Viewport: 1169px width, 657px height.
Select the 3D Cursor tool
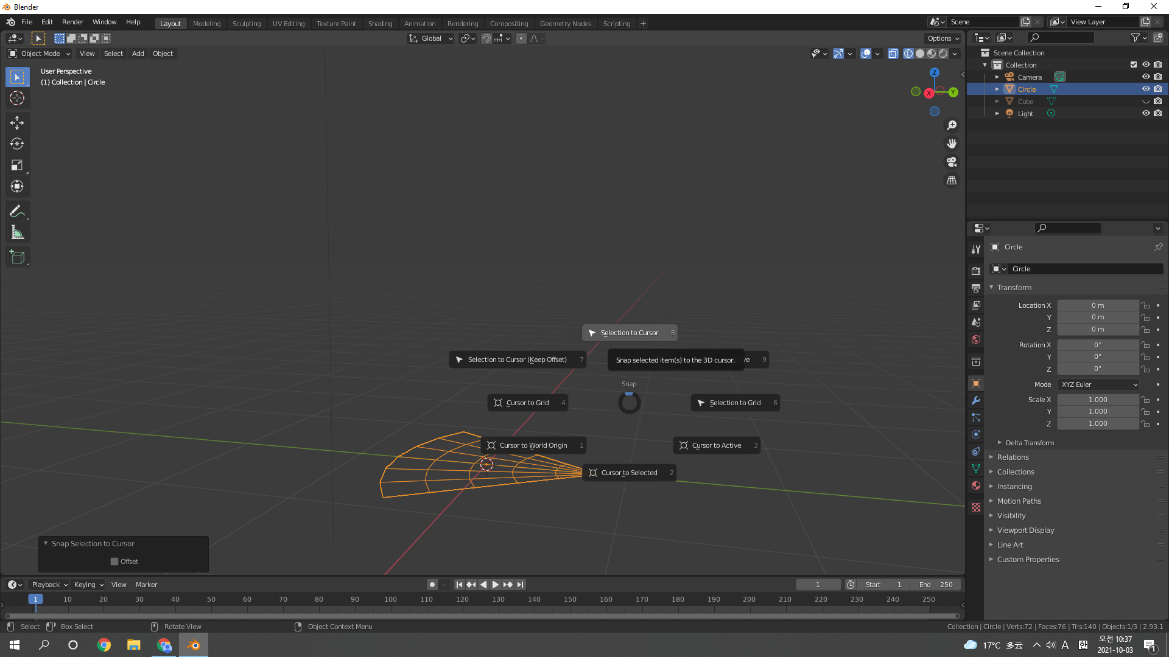pos(17,98)
